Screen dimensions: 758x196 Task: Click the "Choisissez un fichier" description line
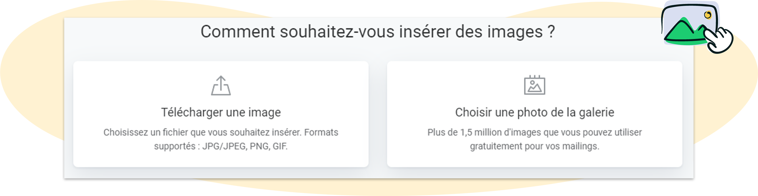(x=221, y=132)
